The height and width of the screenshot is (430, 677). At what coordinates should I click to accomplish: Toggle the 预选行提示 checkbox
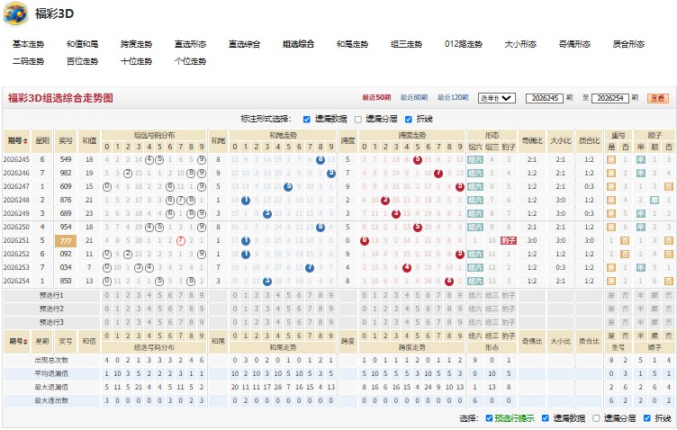[x=489, y=418]
